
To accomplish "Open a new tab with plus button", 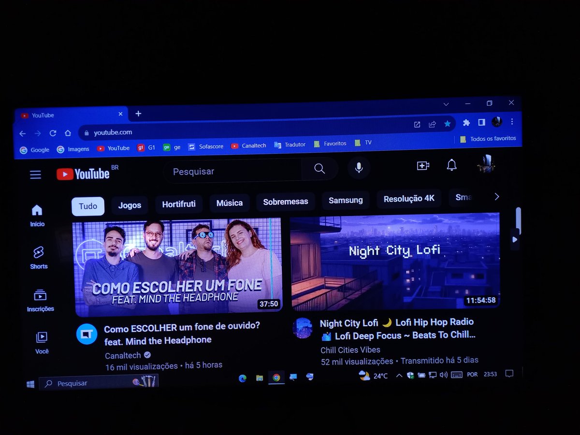I will pyautogui.click(x=138, y=114).
